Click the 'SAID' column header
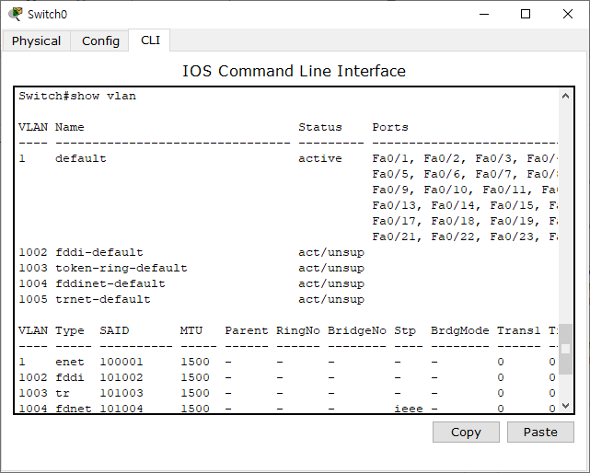 114,330
